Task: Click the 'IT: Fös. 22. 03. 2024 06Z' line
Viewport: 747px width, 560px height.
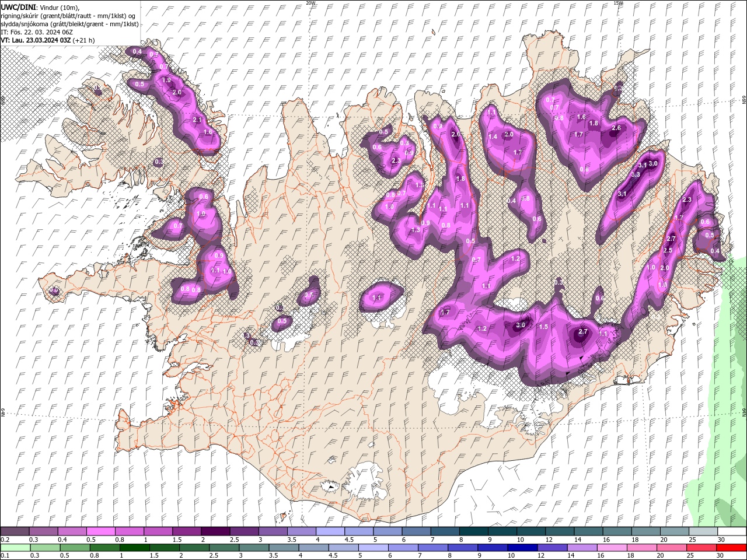Action: pyautogui.click(x=36, y=32)
